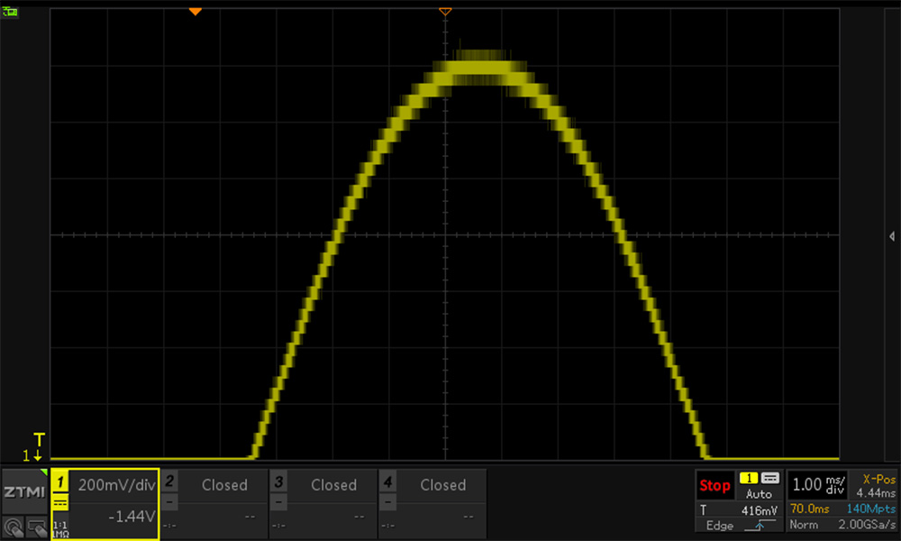This screenshot has height=541, width=901.
Task: Click the touch gesture icon under ZTMI
Action: click(14, 525)
